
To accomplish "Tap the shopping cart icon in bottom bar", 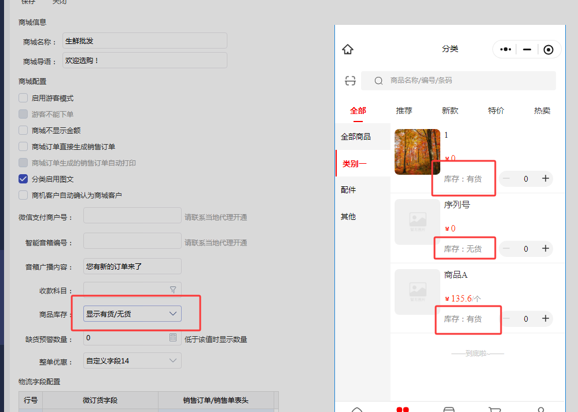I will pos(495,409).
